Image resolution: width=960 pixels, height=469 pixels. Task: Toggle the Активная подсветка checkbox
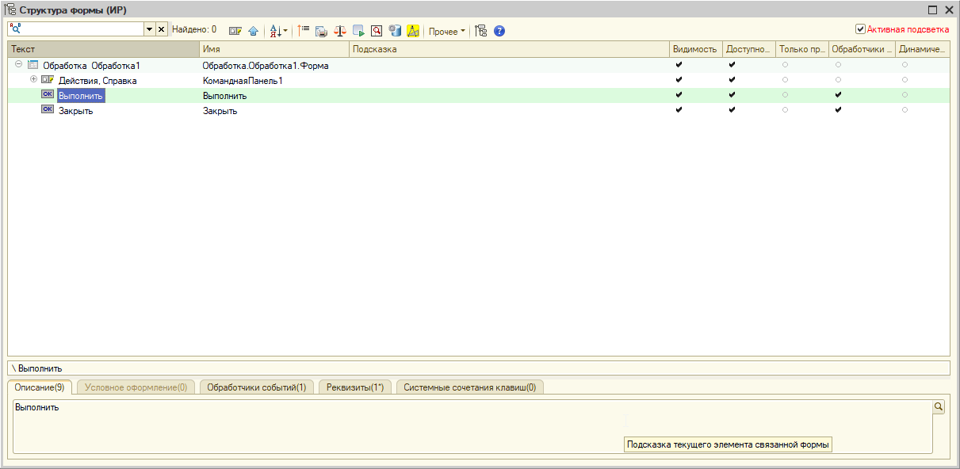pos(860,29)
